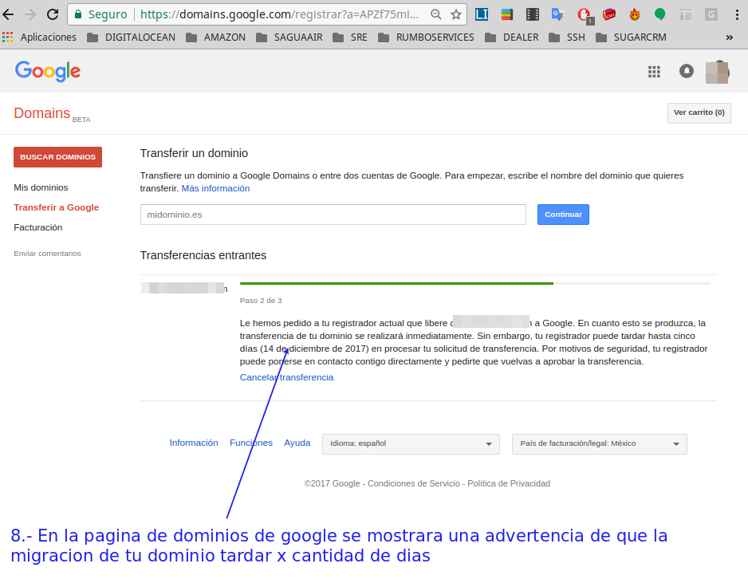This screenshot has width=748, height=583.
Task: Click the Google logo
Action: (x=48, y=71)
